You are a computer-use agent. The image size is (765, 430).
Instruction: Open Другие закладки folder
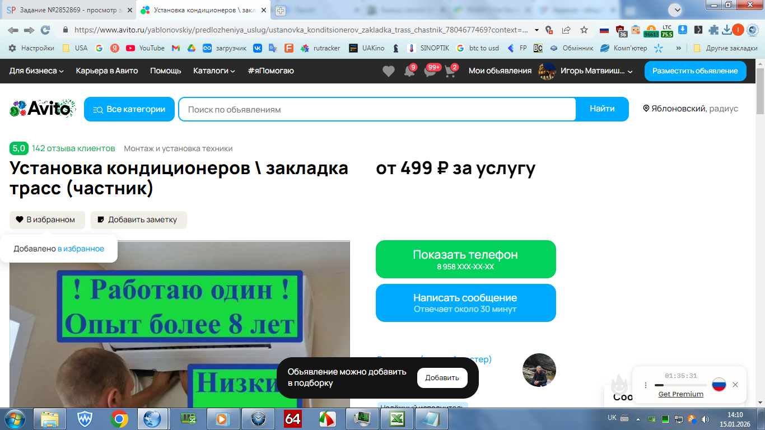[725, 48]
